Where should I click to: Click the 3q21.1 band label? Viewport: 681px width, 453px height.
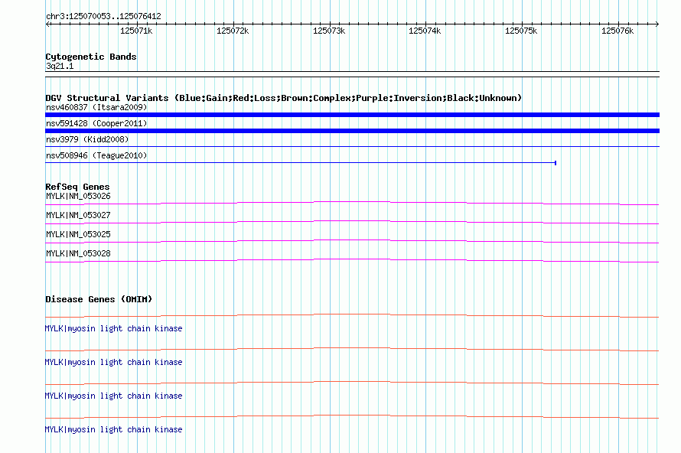coord(60,67)
